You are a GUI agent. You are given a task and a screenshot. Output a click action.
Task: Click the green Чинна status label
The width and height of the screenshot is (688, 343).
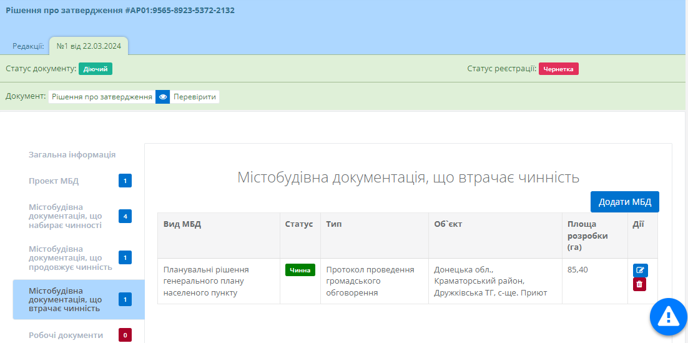(300, 270)
